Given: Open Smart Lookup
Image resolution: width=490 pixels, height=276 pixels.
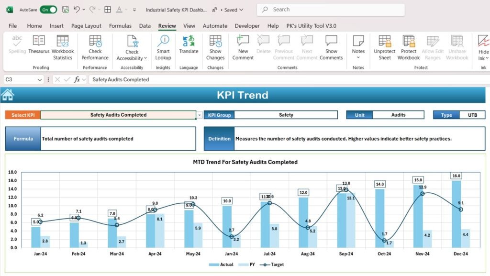Looking at the screenshot, I should (x=163, y=47).
